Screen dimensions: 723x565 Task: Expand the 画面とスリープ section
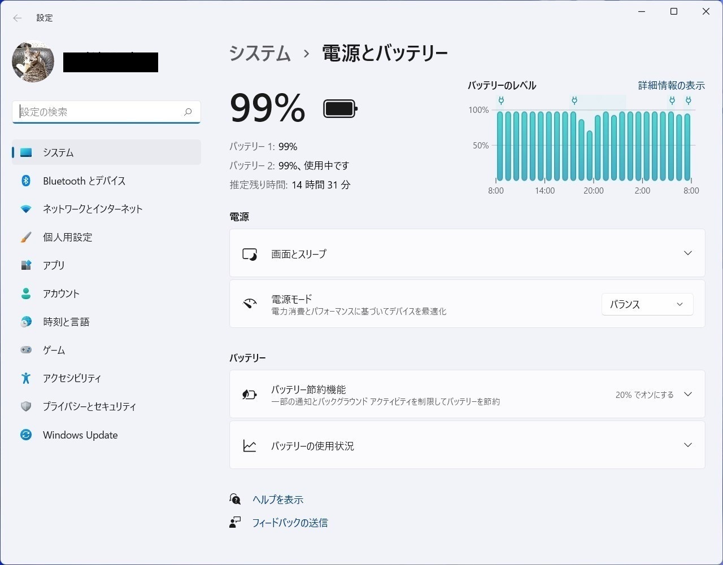[467, 253]
